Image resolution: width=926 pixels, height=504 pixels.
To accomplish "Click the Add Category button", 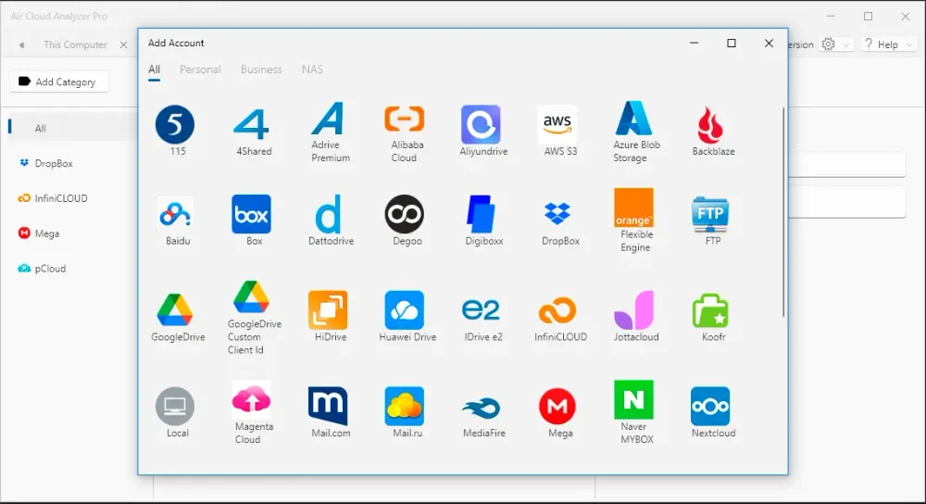I will pyautogui.click(x=59, y=82).
